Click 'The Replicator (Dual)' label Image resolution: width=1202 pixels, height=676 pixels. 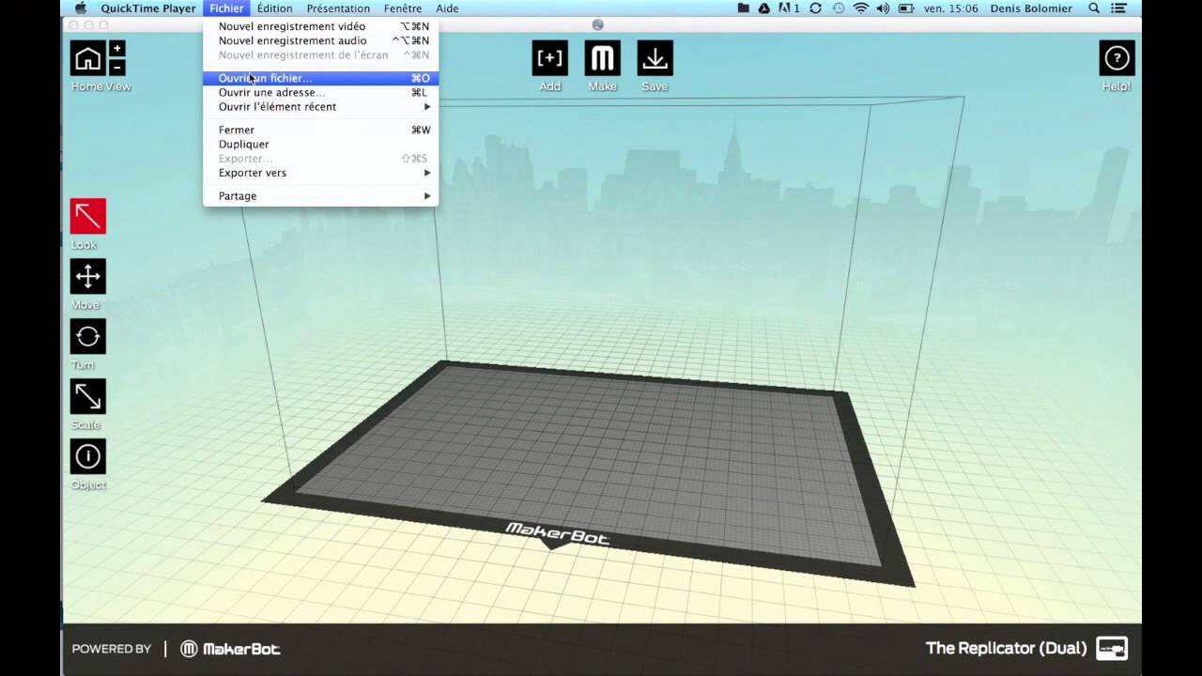coord(1006,648)
